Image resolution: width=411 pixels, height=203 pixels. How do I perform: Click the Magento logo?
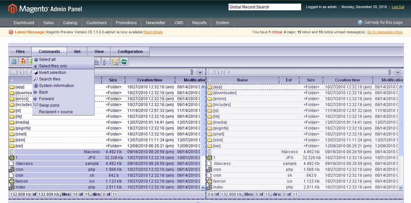[x=12, y=9]
